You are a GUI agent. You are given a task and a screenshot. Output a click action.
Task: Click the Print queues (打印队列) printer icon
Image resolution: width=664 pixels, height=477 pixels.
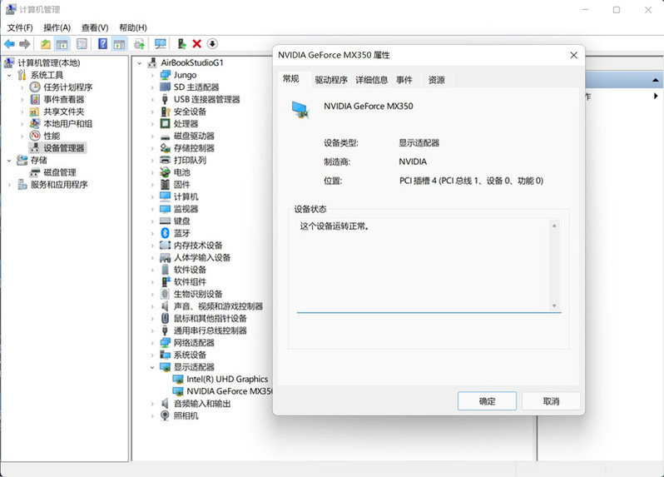[165, 160]
